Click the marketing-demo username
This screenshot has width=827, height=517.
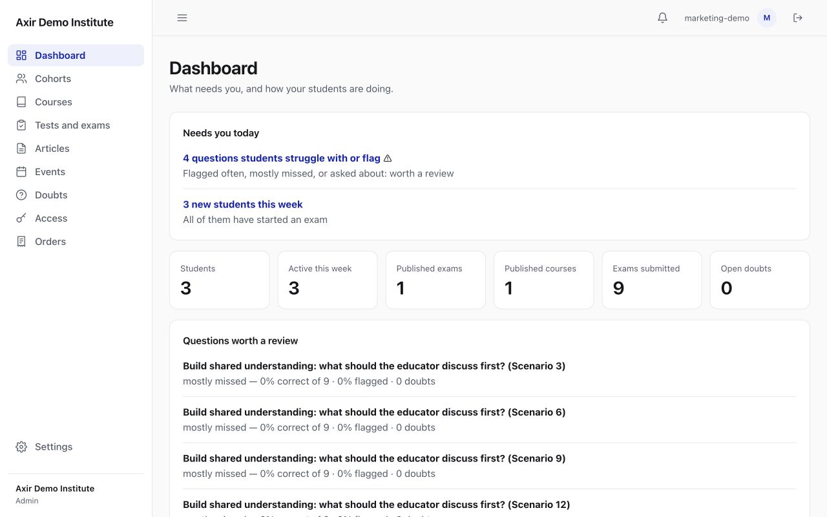coord(717,18)
